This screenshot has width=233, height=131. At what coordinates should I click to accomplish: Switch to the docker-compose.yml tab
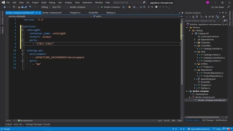pos(52,13)
